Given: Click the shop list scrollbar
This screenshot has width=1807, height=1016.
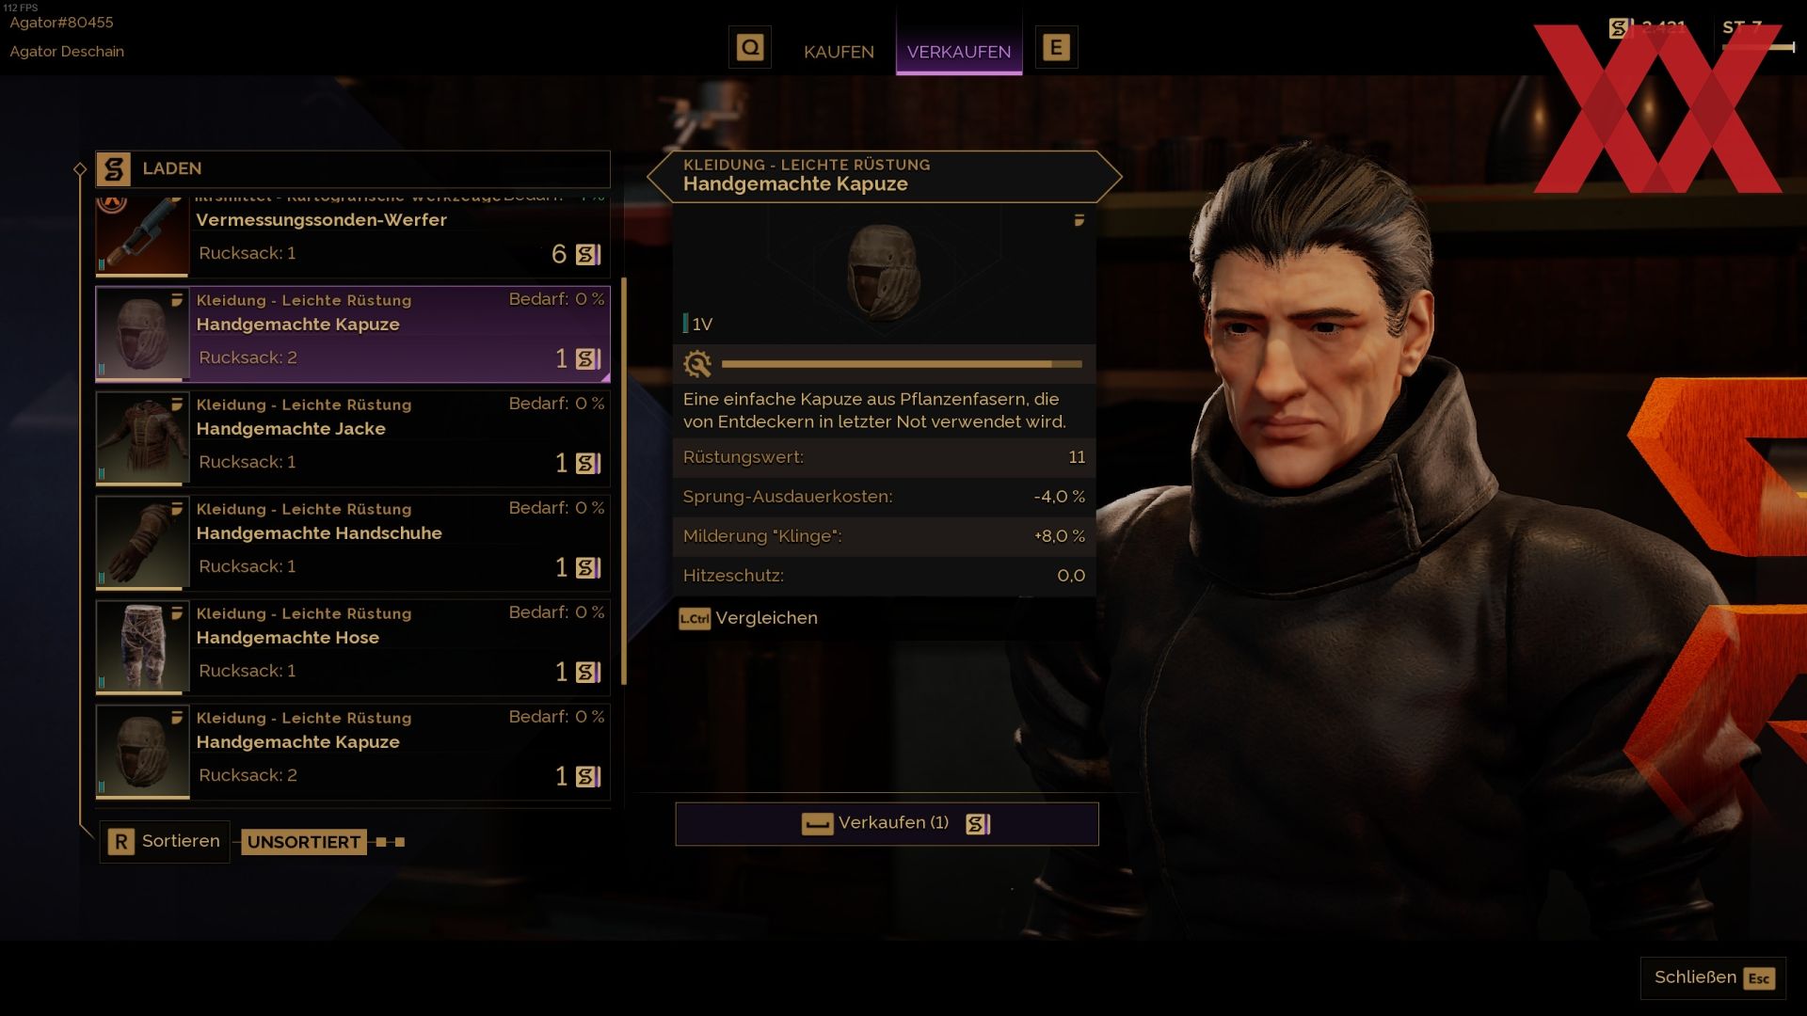Looking at the screenshot, I should pos(624,482).
